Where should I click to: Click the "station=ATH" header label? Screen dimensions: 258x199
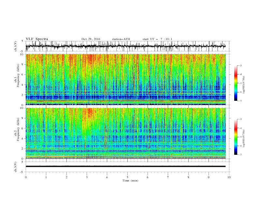point(121,39)
